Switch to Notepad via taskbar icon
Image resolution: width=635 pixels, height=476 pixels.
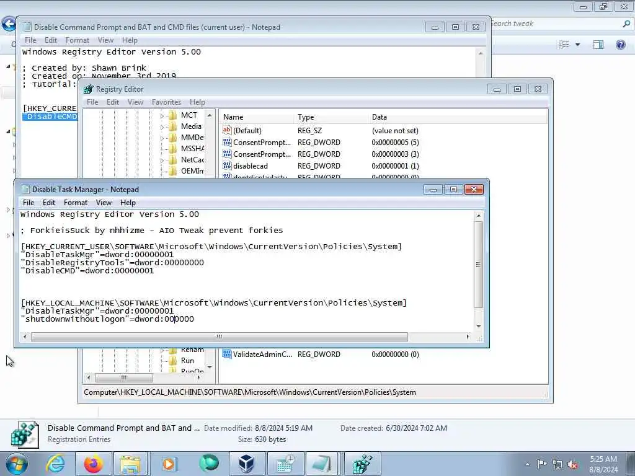[322, 464]
